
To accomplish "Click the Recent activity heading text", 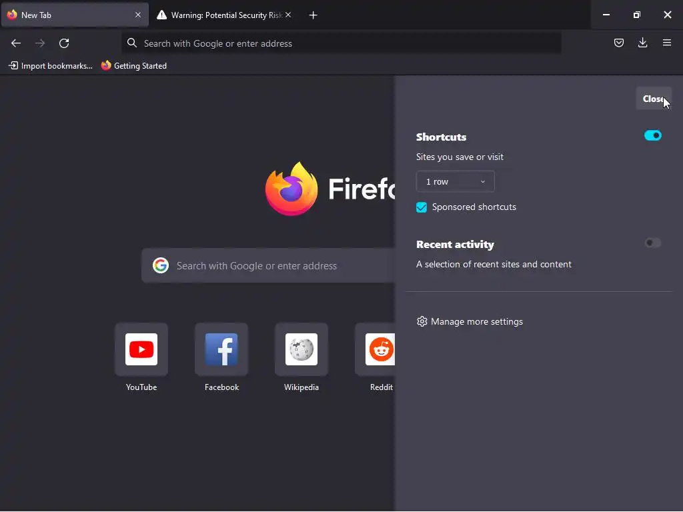I will click(x=455, y=244).
